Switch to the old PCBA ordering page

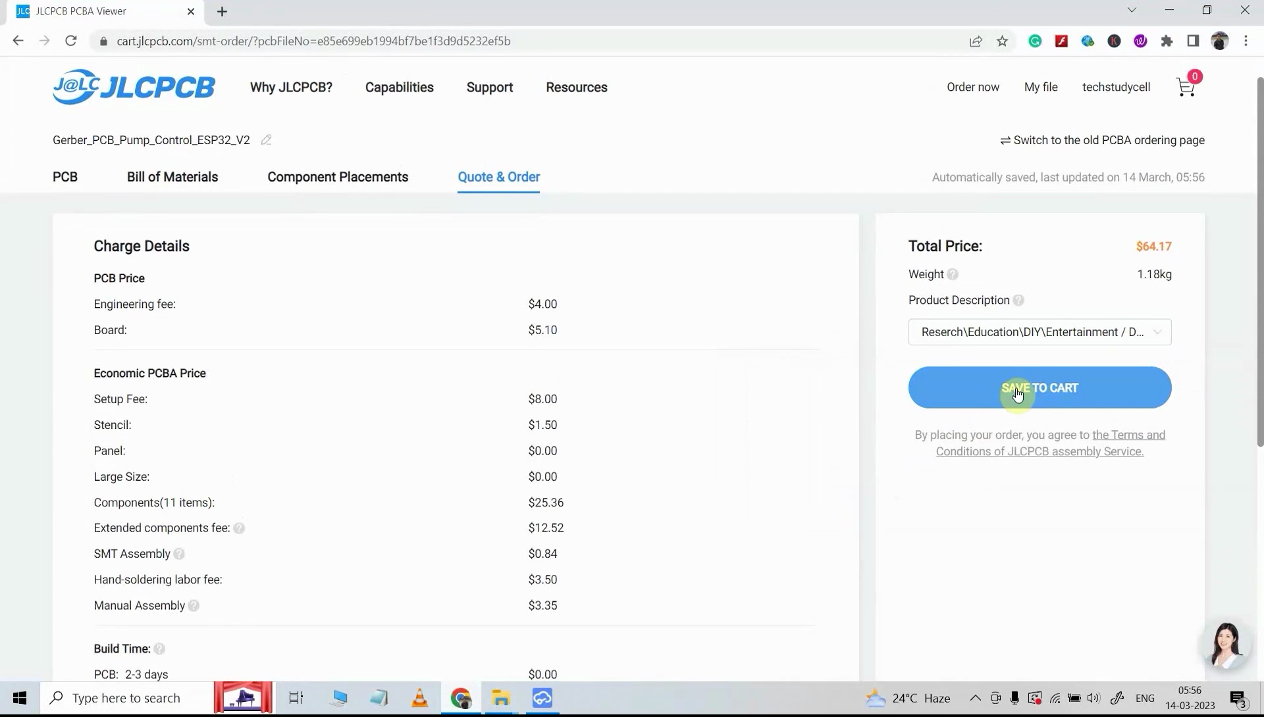point(1102,140)
